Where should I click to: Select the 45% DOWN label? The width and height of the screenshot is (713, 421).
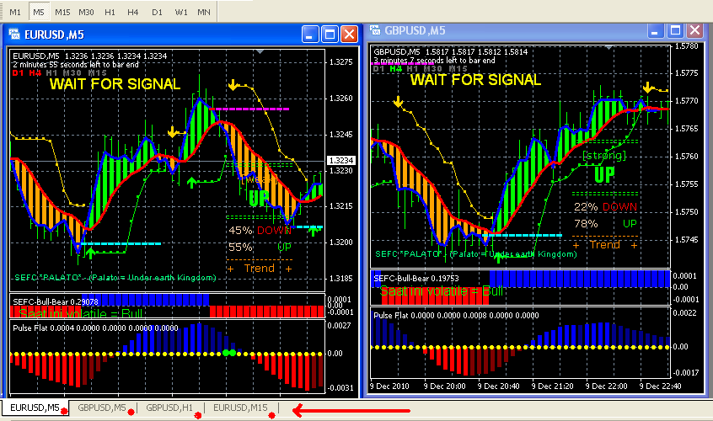[x=260, y=230]
